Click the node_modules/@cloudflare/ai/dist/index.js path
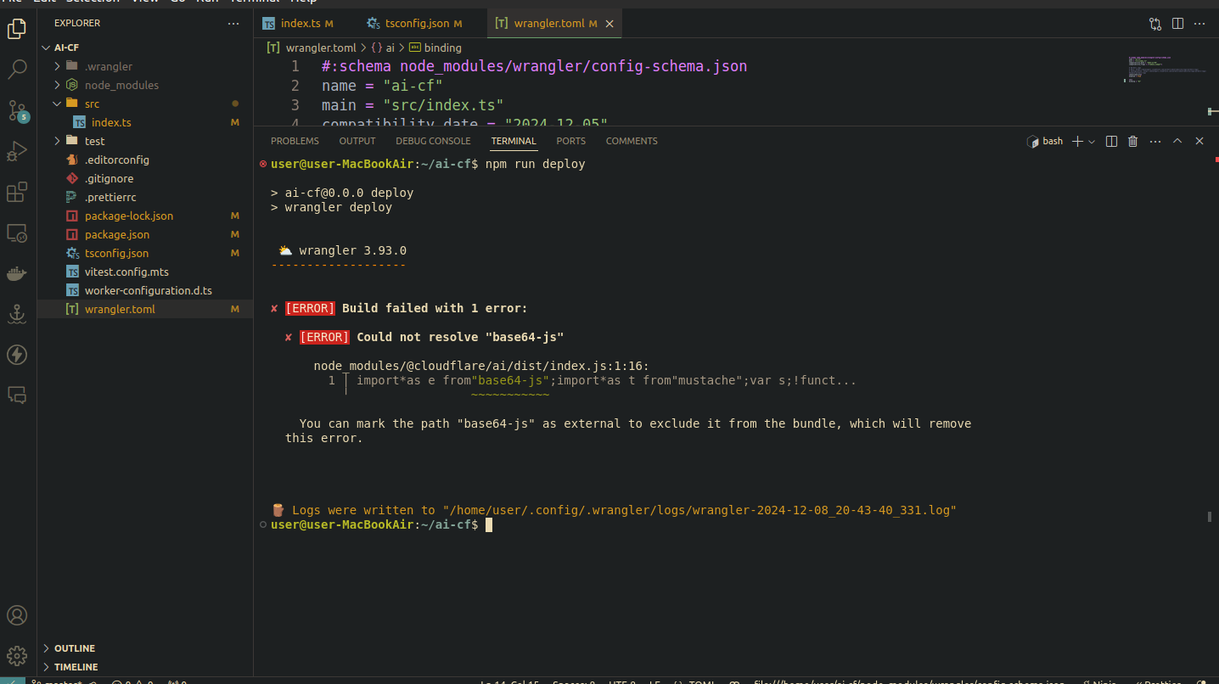The height and width of the screenshot is (684, 1219). (481, 366)
